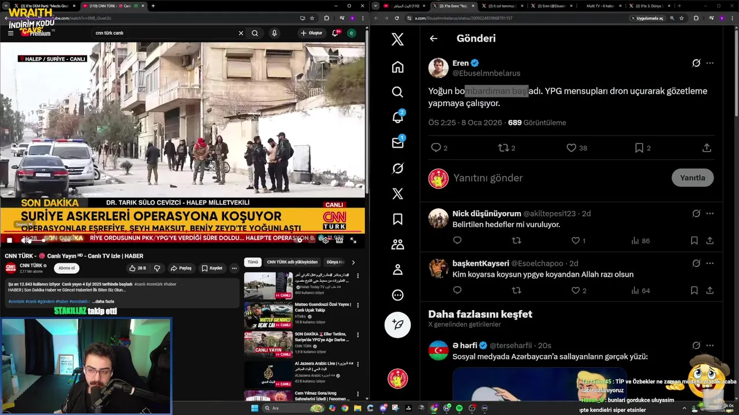The image size is (739, 415).
Task: Select the Tümü filter chip
Action: point(253,262)
